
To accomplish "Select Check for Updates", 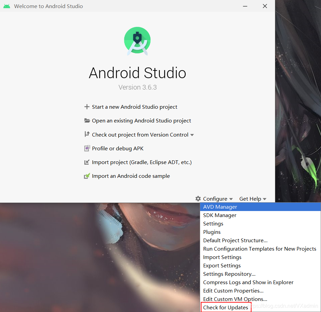I will click(260, 308).
